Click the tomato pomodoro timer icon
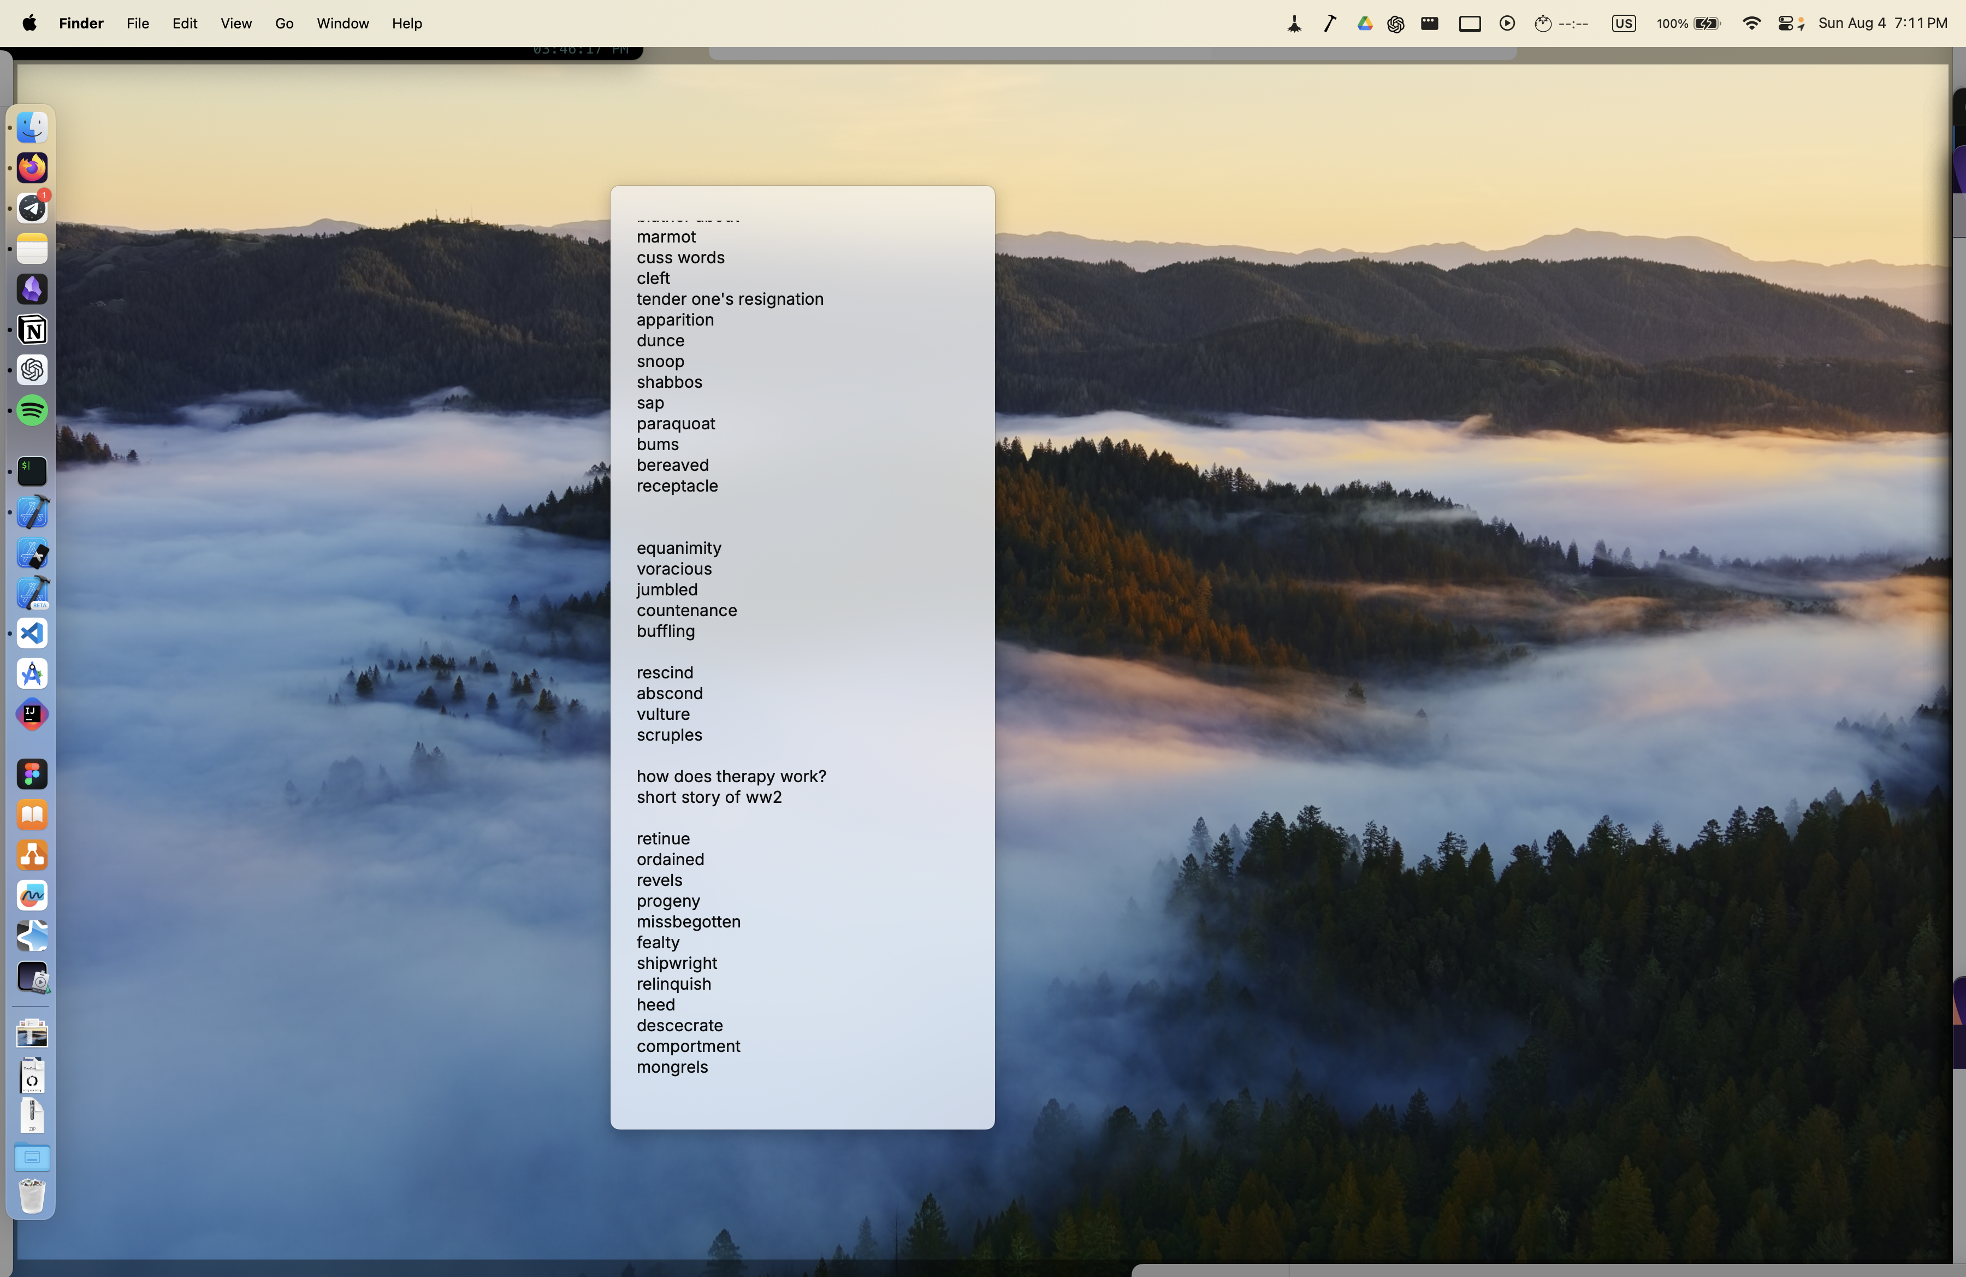This screenshot has height=1277, width=1966. (1542, 24)
